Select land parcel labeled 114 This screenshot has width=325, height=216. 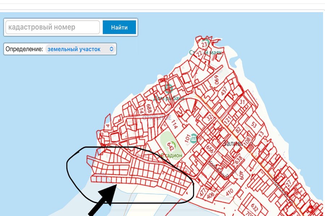(174, 125)
